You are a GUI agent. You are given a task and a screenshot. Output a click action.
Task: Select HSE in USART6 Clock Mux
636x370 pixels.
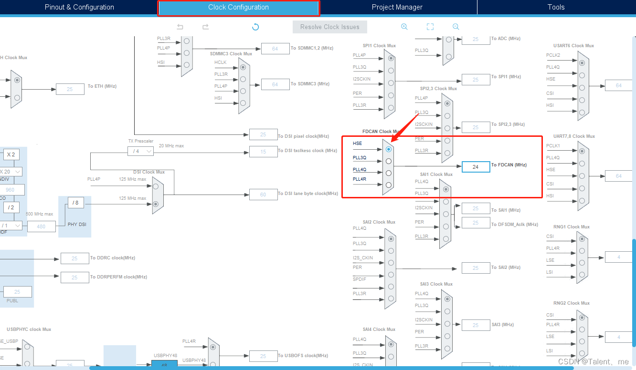pos(582,88)
